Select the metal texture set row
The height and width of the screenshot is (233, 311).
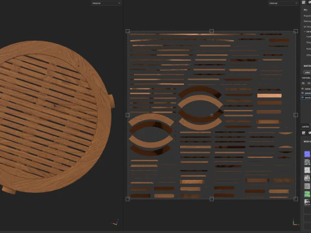[x=306, y=89]
